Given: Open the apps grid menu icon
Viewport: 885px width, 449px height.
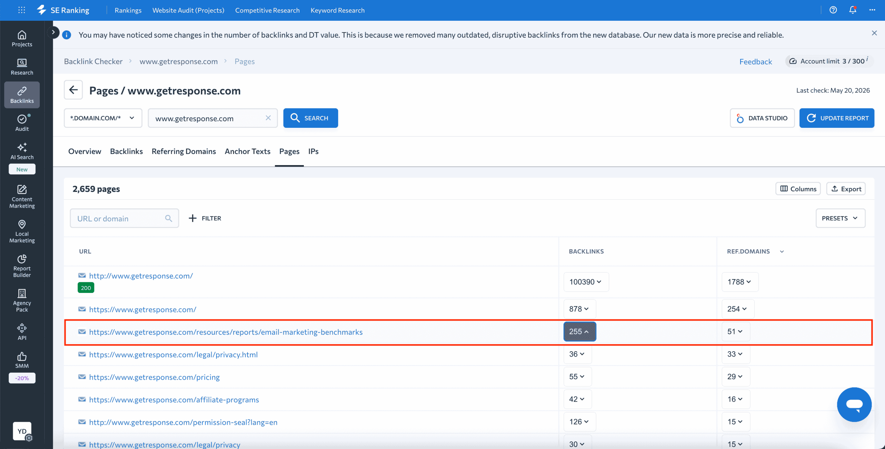Looking at the screenshot, I should point(21,10).
